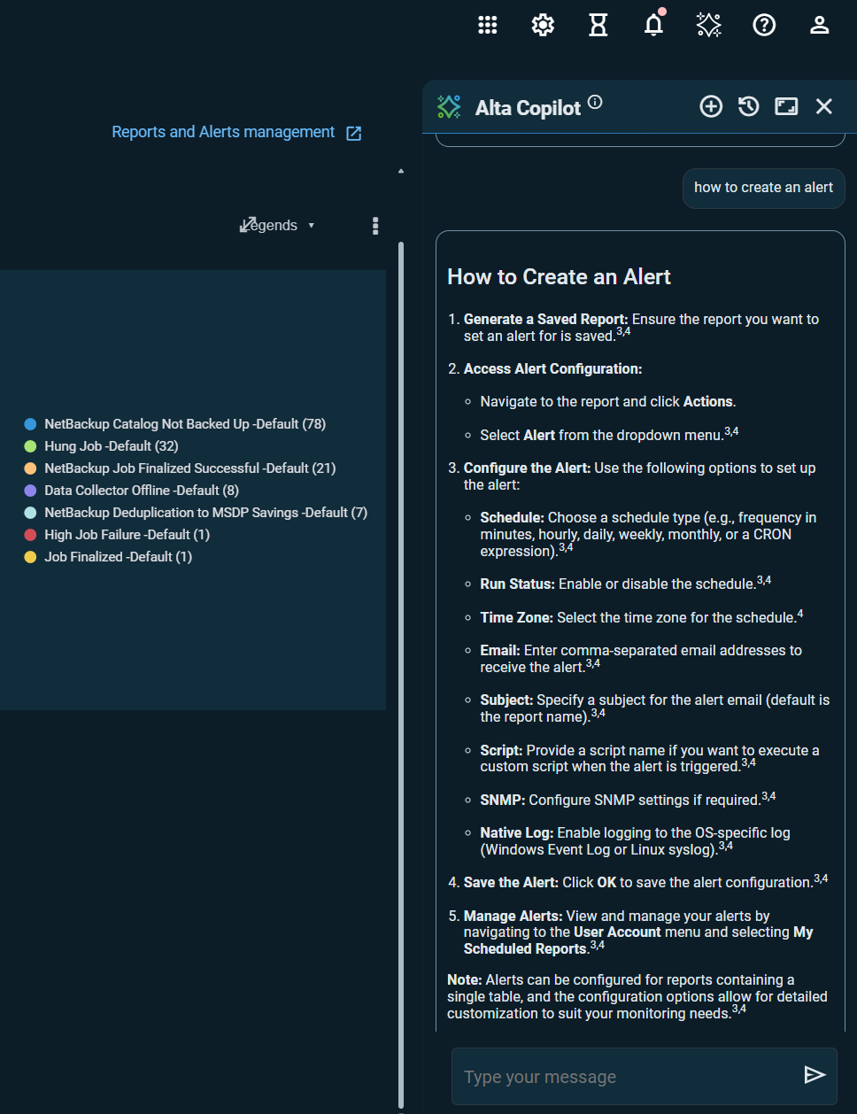Viewport: 857px width, 1114px height.
Task: Toggle Hung Job -Default legend entry
Action: (x=111, y=446)
